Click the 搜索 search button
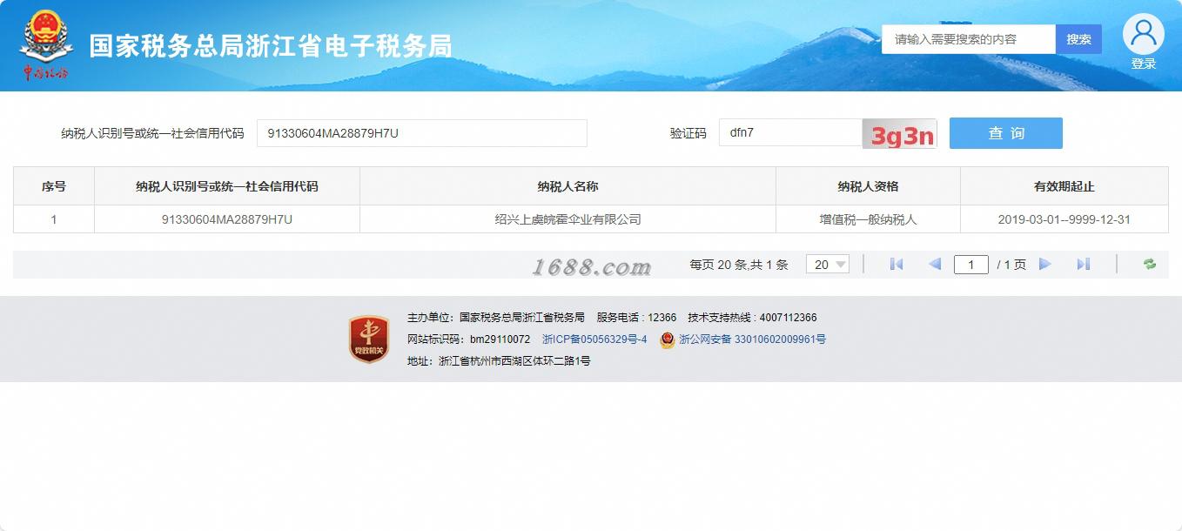 tap(1078, 39)
